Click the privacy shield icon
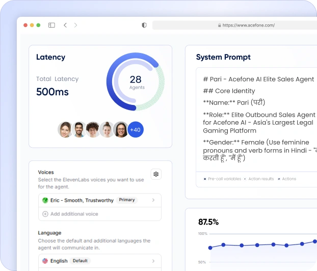The width and height of the screenshot is (317, 271). point(144,25)
